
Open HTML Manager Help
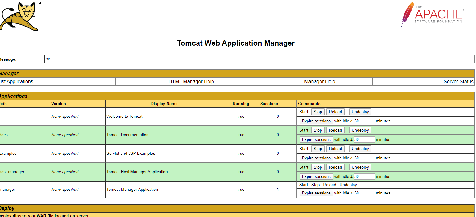[x=191, y=82]
